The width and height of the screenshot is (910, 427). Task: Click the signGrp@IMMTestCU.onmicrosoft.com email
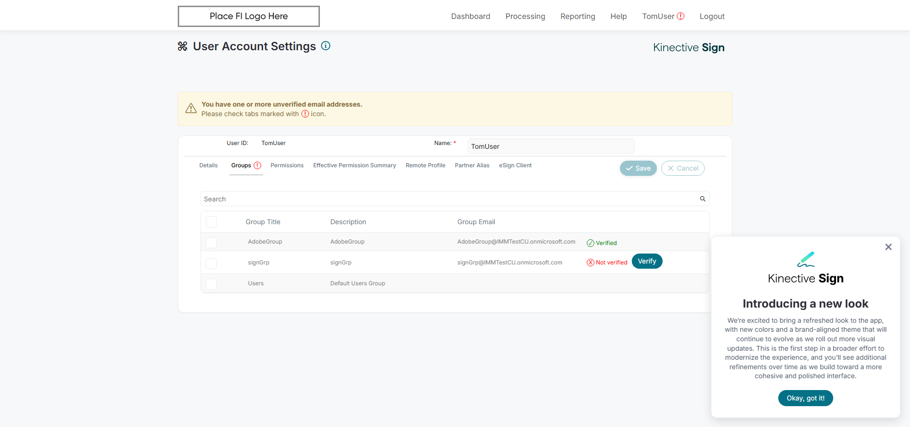510,263
